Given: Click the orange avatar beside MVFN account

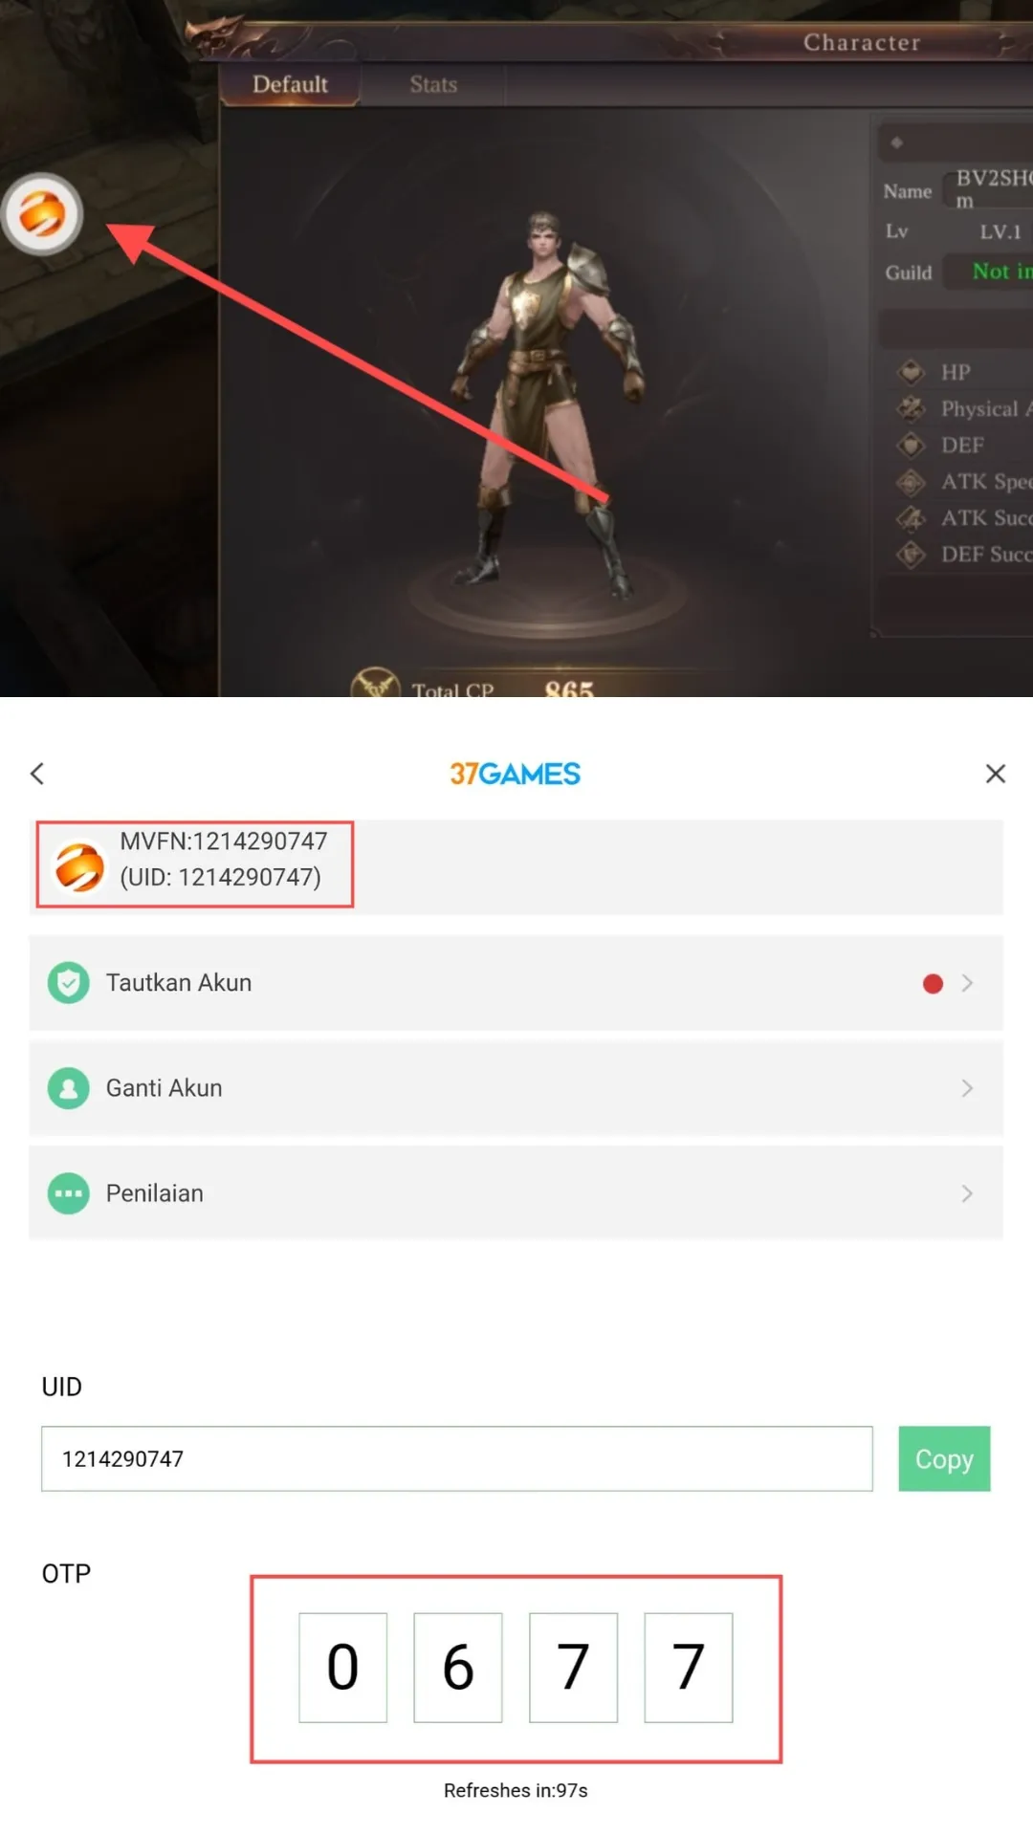Looking at the screenshot, I should tap(79, 866).
